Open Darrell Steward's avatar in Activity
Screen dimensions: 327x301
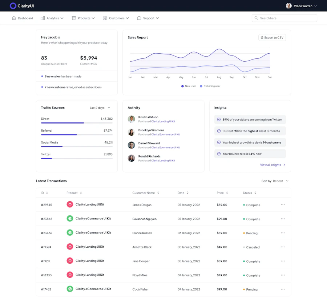[132, 145]
